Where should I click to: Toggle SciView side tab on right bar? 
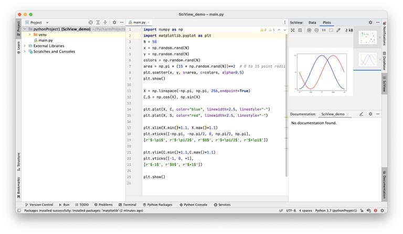(x=384, y=84)
